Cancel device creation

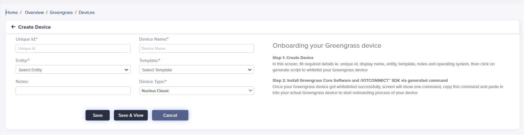click(x=170, y=115)
